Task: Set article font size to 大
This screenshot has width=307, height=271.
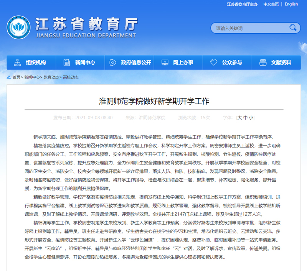Action: (x=240, y=118)
